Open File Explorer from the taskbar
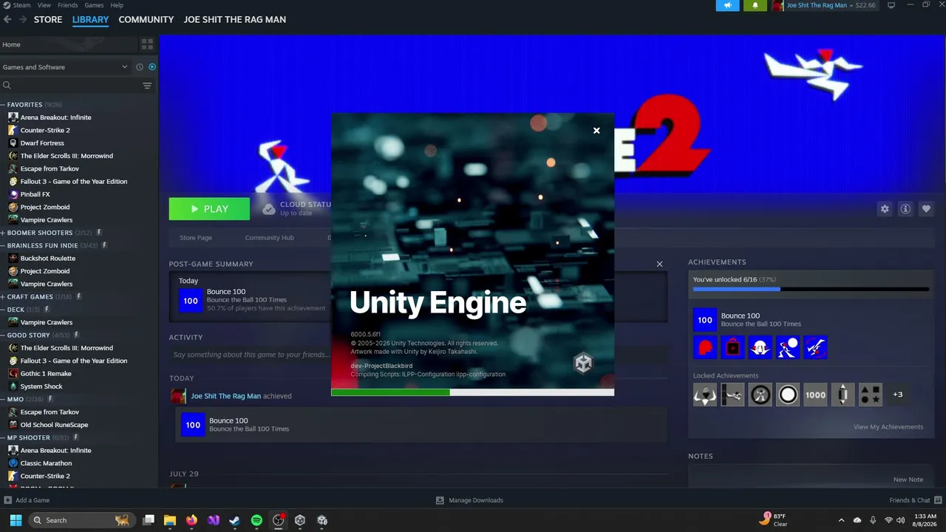This screenshot has width=946, height=532. (x=170, y=520)
